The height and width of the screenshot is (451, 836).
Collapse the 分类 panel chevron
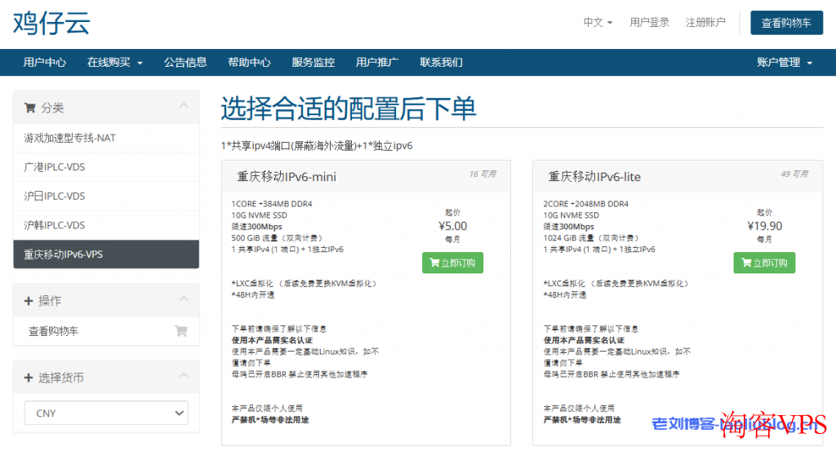pos(184,105)
